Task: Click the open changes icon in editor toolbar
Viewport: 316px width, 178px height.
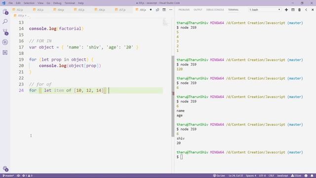Action: pos(158,10)
